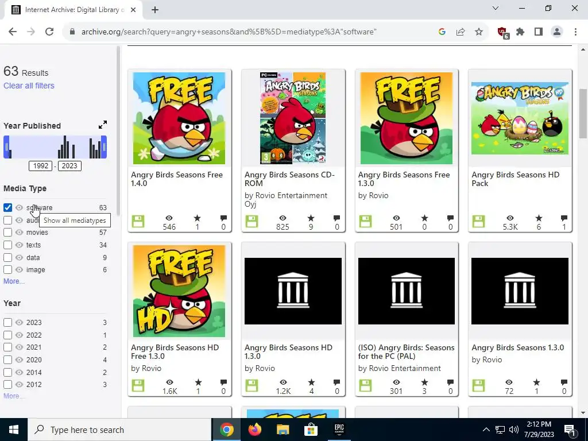The width and height of the screenshot is (588, 441).
Task: Filter results by year 2022
Action: 7,335
